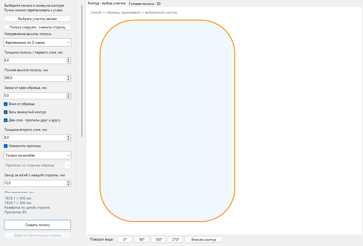Image resolution: width=363 pixels, height=246 pixels.
Task: Disable 'Два слоя · пропилы друг к другу'
Action: pos(6,120)
